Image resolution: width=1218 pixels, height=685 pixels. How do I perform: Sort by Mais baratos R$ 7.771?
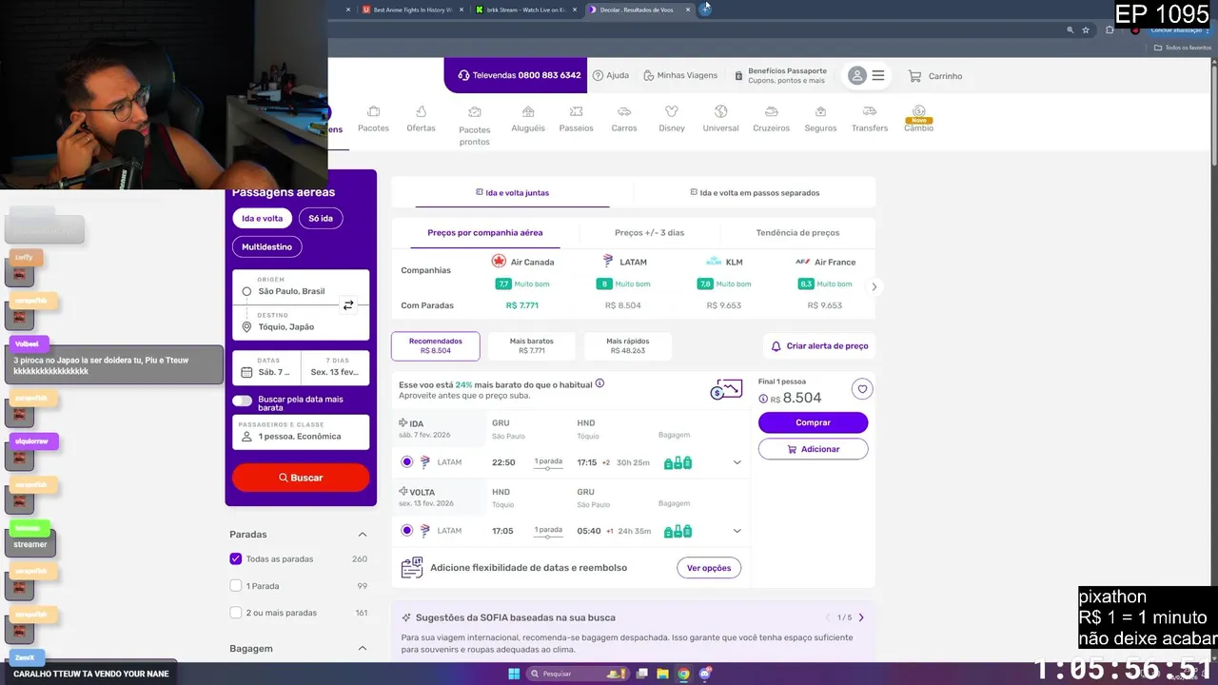pyautogui.click(x=531, y=345)
